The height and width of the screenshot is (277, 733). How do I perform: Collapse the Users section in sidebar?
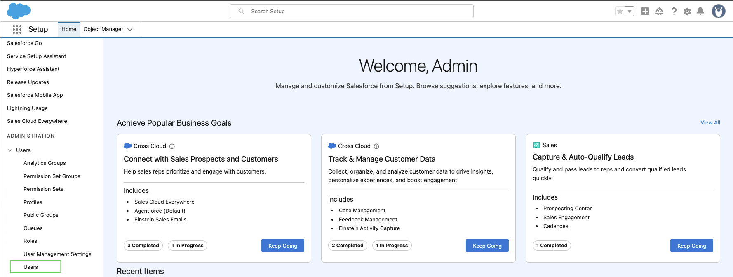pyautogui.click(x=10, y=150)
